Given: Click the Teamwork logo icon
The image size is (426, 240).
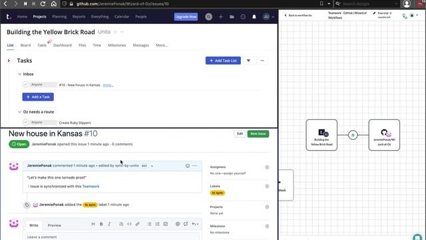Looking at the screenshot, I should click(x=9, y=17).
